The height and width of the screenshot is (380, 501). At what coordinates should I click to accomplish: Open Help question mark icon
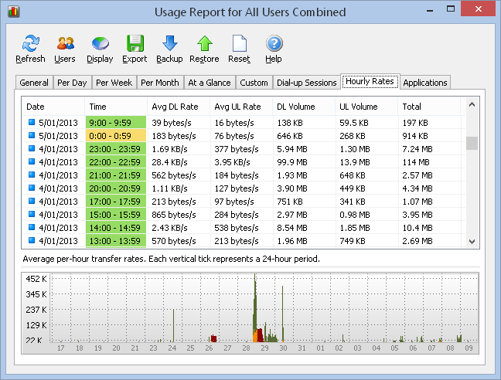pos(274,43)
